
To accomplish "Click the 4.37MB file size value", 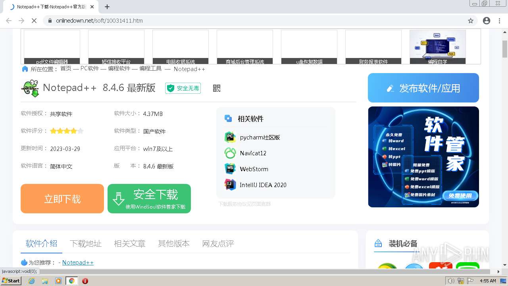I will (x=153, y=114).
